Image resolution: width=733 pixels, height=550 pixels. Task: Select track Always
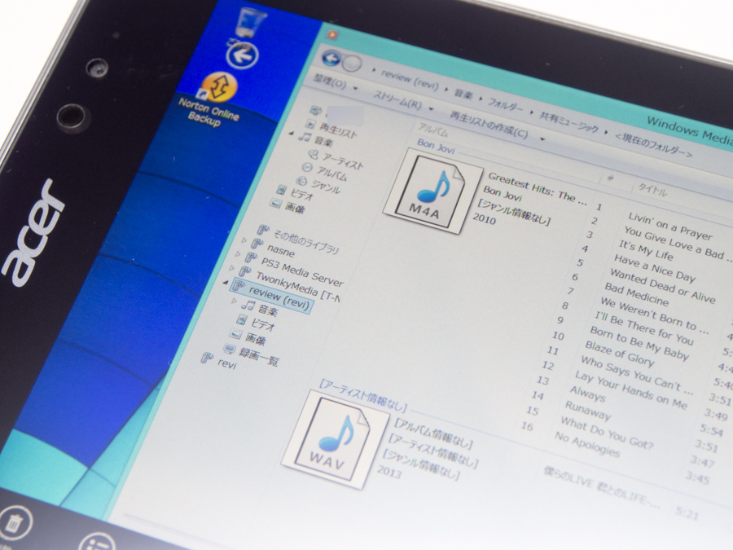coord(587,394)
